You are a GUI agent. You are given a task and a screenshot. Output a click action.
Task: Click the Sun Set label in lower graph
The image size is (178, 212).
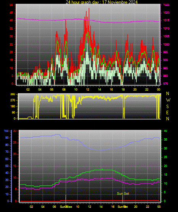(123, 194)
